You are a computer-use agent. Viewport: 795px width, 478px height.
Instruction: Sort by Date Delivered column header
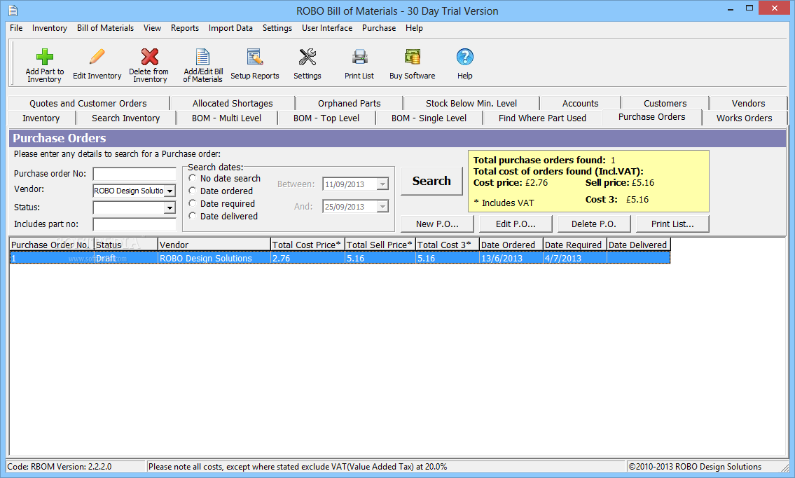point(639,245)
